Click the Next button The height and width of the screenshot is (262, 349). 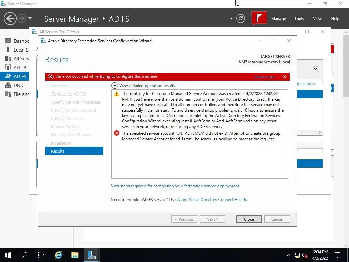(212, 219)
